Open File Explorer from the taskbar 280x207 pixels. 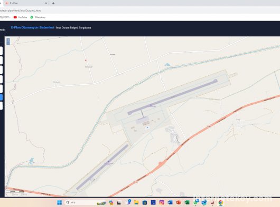(136, 202)
